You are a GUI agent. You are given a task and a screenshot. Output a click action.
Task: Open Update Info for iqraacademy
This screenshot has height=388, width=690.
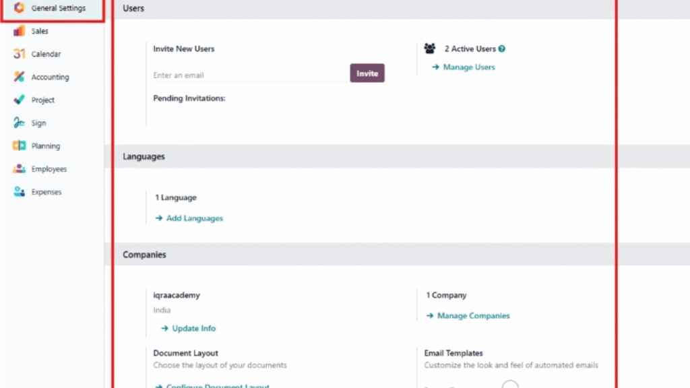(x=194, y=328)
